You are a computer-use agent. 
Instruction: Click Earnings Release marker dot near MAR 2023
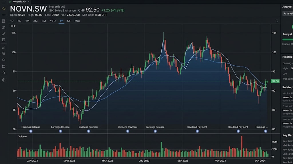[60, 131]
